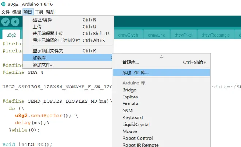The width and height of the screenshot is (241, 147).
Task: Click the }while(0); code line
Action: click(24, 130)
